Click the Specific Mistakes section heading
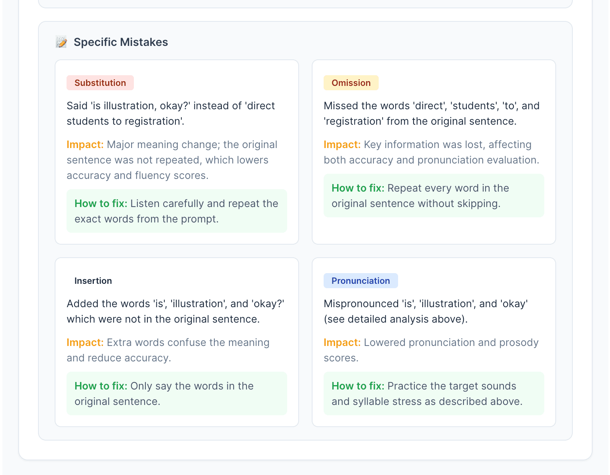610x475 pixels. click(x=121, y=42)
